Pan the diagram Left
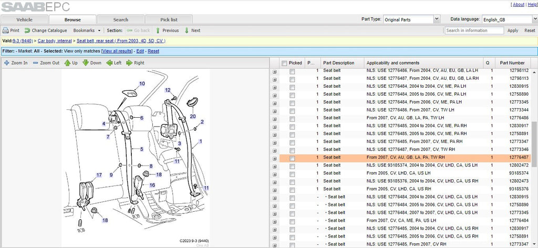Screen dimensions: 538x248 click(x=114, y=63)
